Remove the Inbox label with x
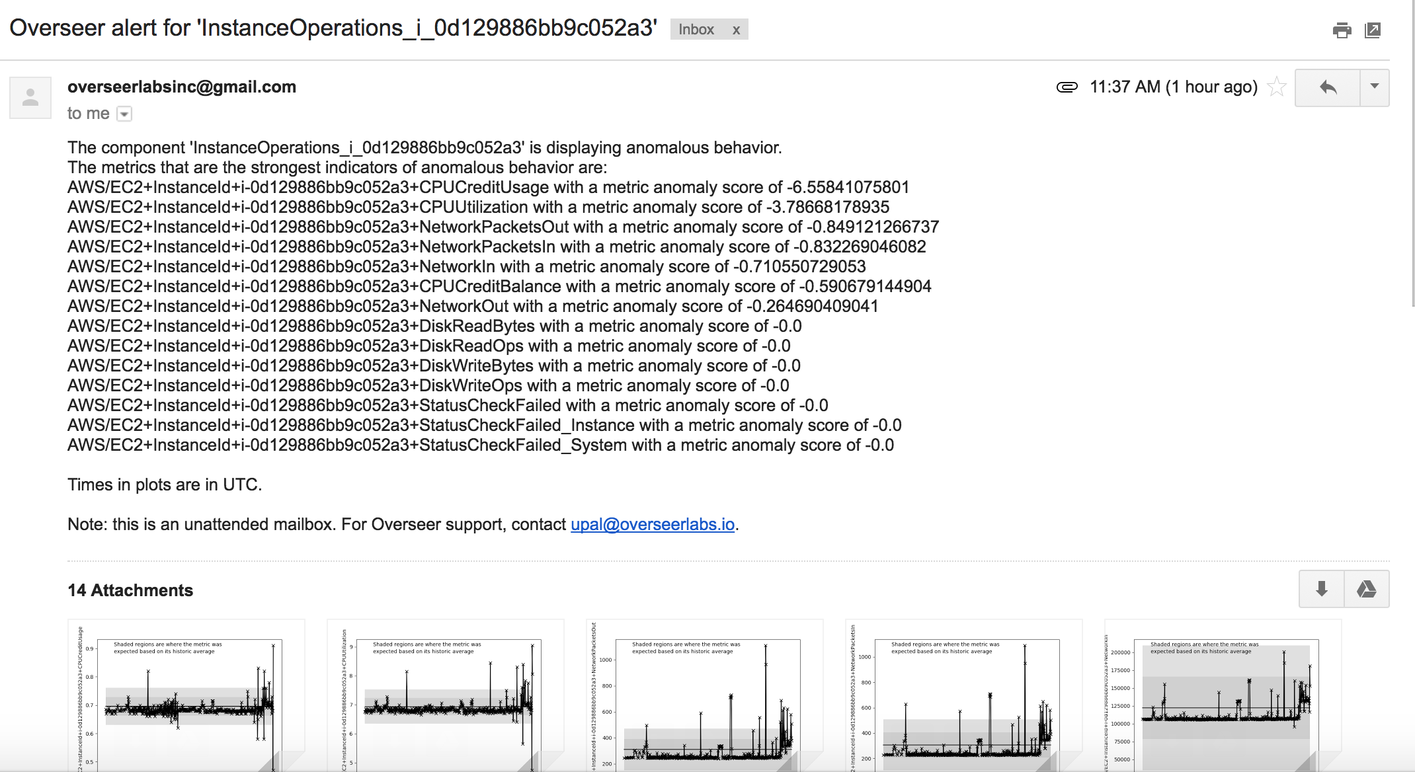 point(736,30)
